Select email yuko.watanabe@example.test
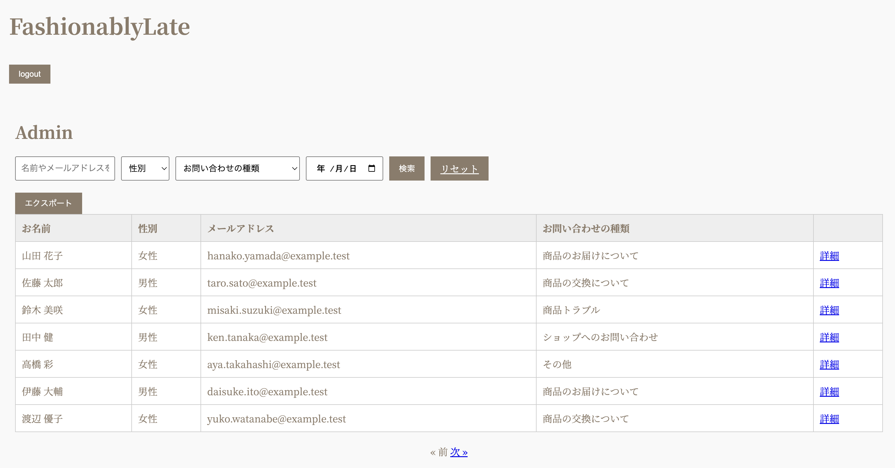 click(x=277, y=419)
